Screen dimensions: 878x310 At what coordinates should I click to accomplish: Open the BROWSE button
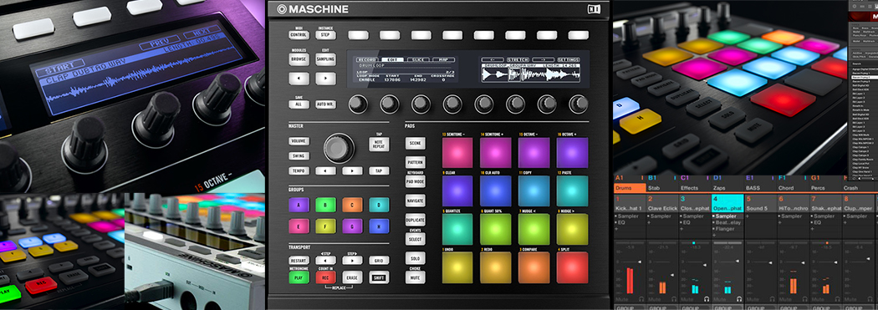(299, 58)
